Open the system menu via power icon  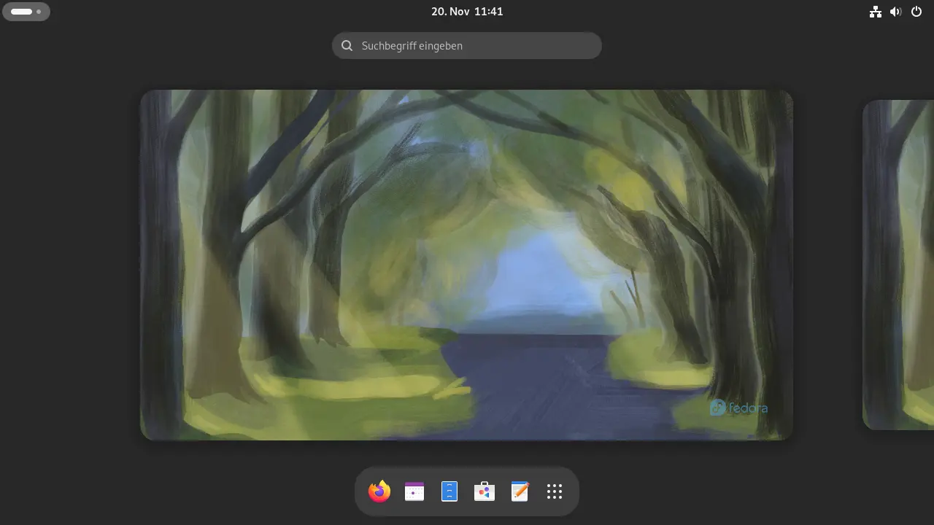click(x=916, y=12)
